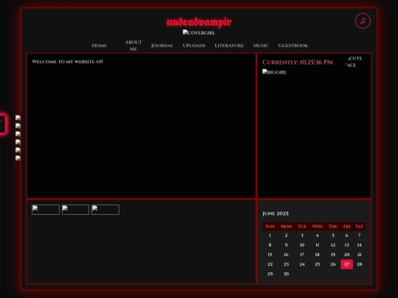Select June 15 in the calendar
The width and height of the screenshot is (398, 298).
pyautogui.click(x=270, y=255)
